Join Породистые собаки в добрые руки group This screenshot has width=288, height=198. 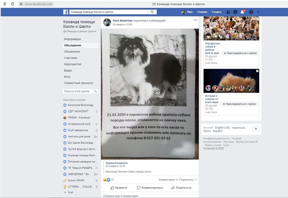(240, 53)
